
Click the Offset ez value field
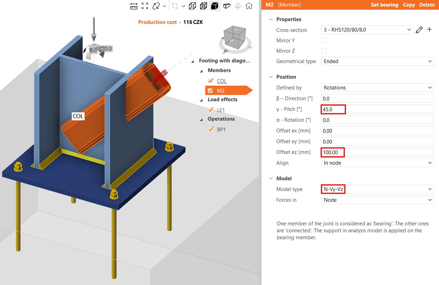click(x=333, y=152)
